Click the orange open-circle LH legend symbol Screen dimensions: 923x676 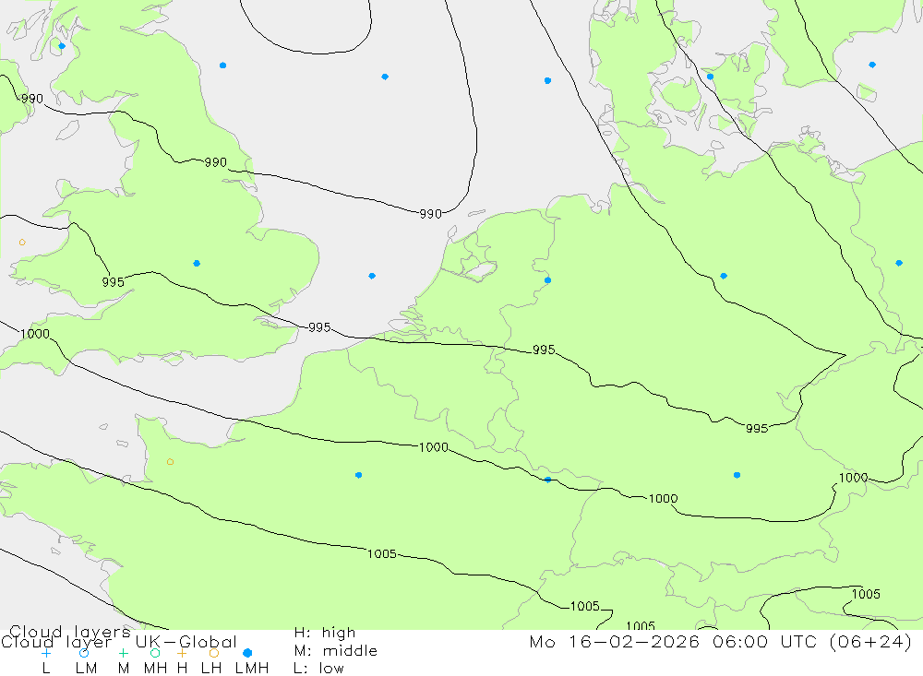tap(214, 653)
